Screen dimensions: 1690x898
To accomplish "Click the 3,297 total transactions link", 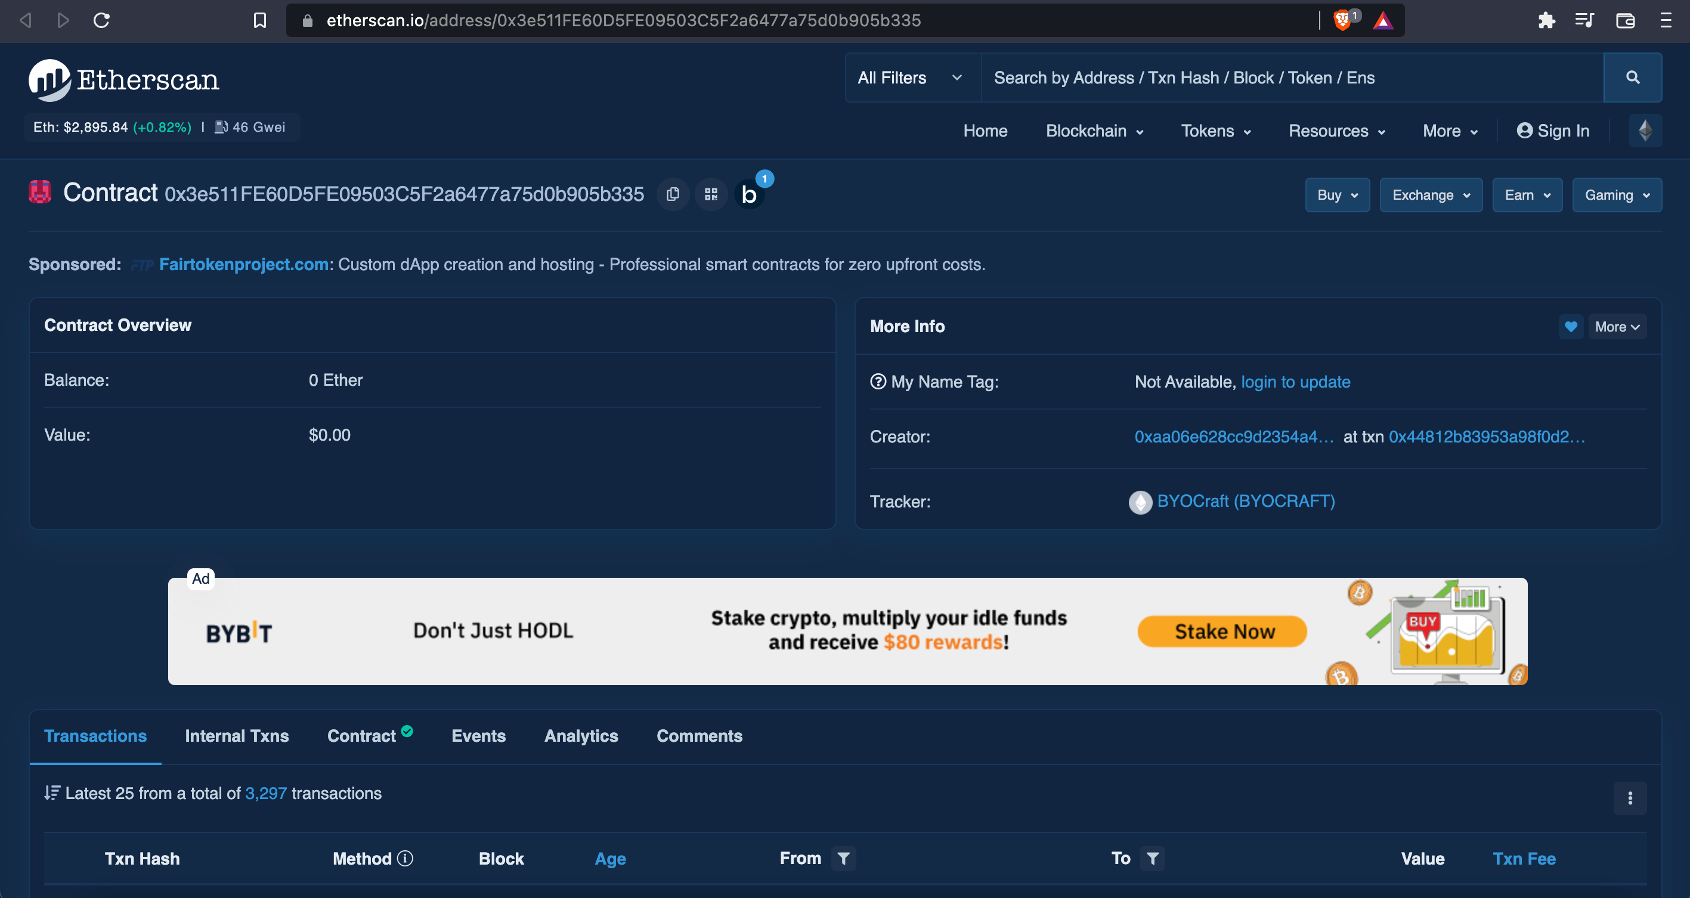I will (x=266, y=793).
